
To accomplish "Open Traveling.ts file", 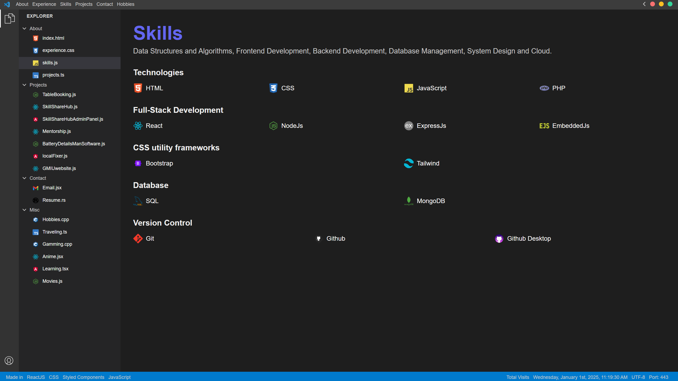I will pos(70,232).
